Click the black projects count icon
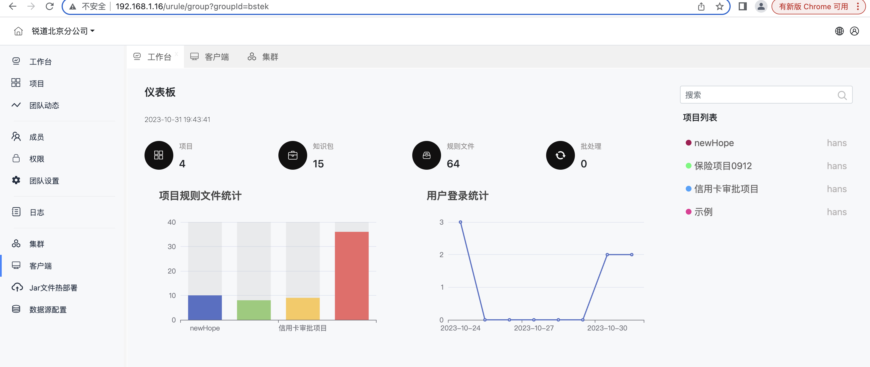The image size is (870, 367). tap(159, 155)
